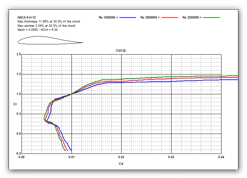The height and width of the screenshot is (178, 247).
Task: Click the 0.04 tick on the Cd axis
Action: (221, 157)
